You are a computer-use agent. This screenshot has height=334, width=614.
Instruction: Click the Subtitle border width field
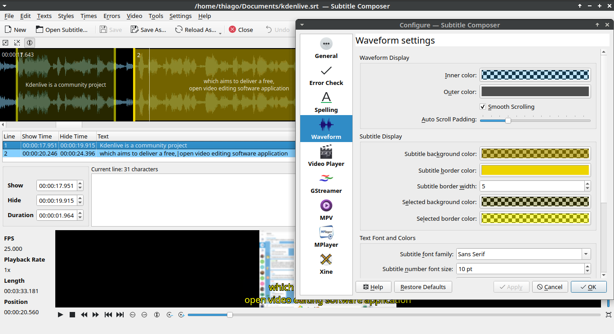[x=532, y=186]
